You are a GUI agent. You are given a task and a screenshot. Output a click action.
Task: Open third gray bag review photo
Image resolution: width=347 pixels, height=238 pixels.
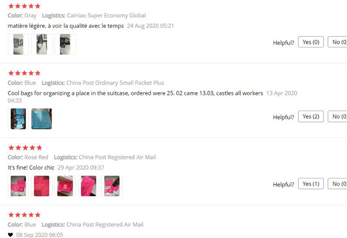65,44
